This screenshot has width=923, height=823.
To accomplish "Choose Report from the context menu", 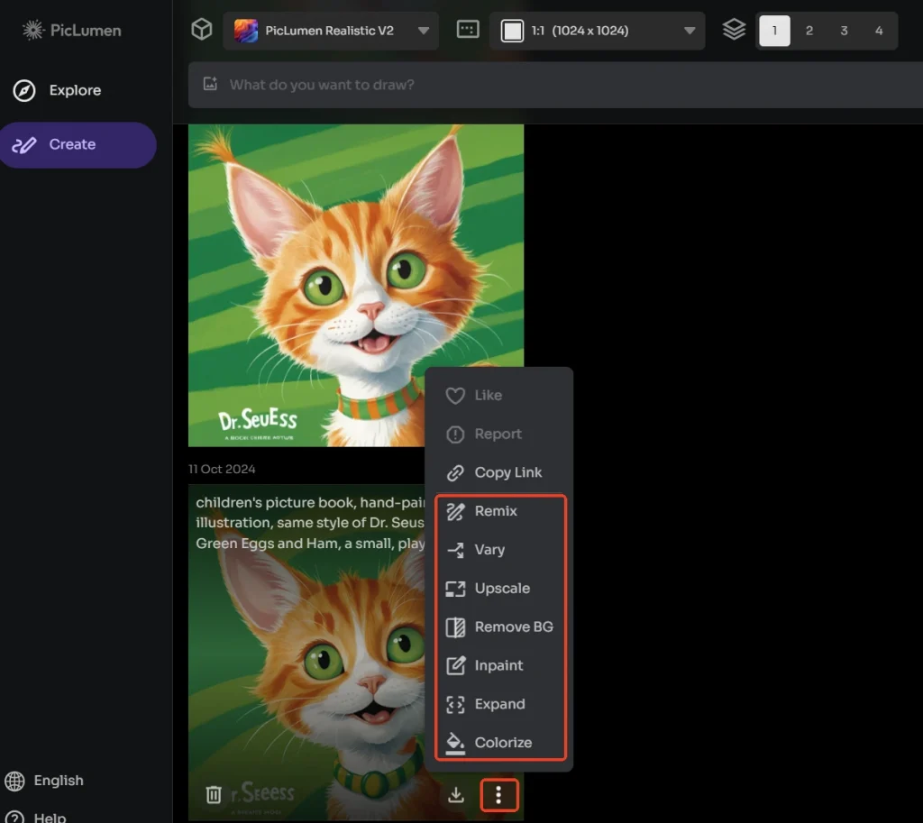I will (x=496, y=434).
